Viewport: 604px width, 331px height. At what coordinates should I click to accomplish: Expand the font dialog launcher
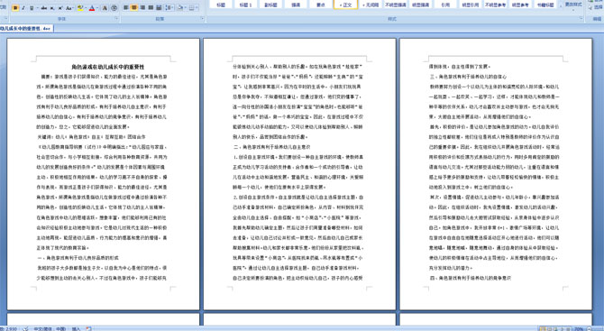(x=116, y=18)
